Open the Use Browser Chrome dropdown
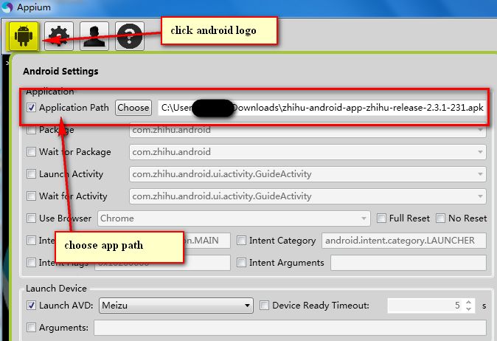Screen dimensions: 497x341 click(364, 218)
